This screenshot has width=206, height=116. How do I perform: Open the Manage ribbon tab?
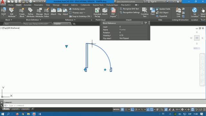point(56,5)
